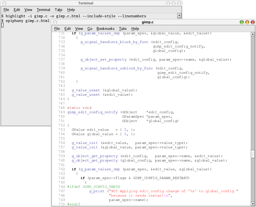Open Tabs menu in gimp.c browser window
Viewport: 256px width, 207px height.
point(123,29)
